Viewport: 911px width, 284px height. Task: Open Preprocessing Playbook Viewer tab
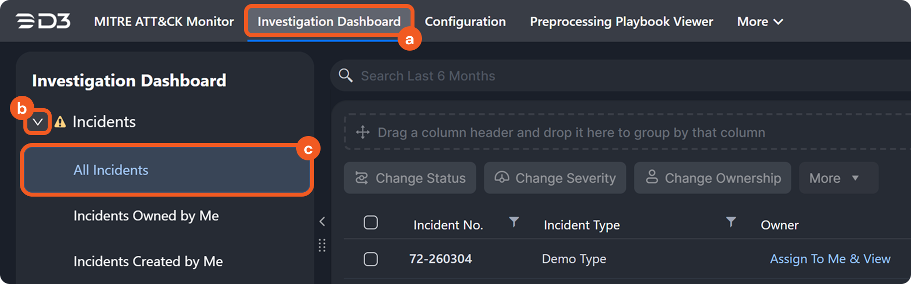(621, 22)
